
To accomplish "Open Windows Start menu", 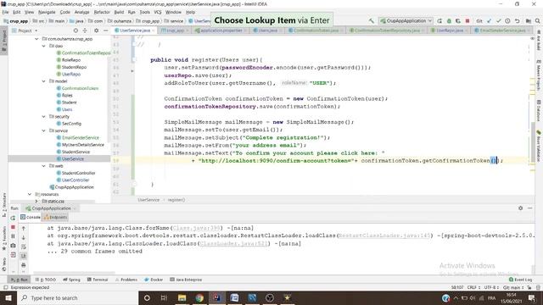I will coord(8,297).
